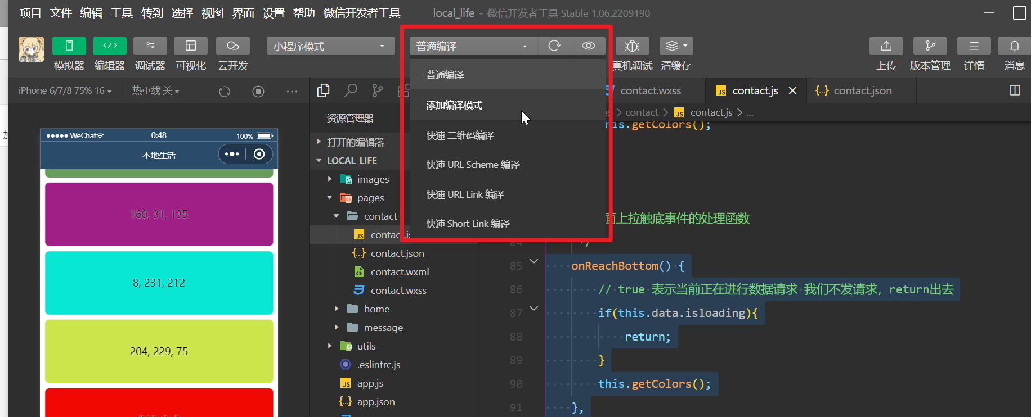Open version management branch icon

pyautogui.click(x=930, y=46)
